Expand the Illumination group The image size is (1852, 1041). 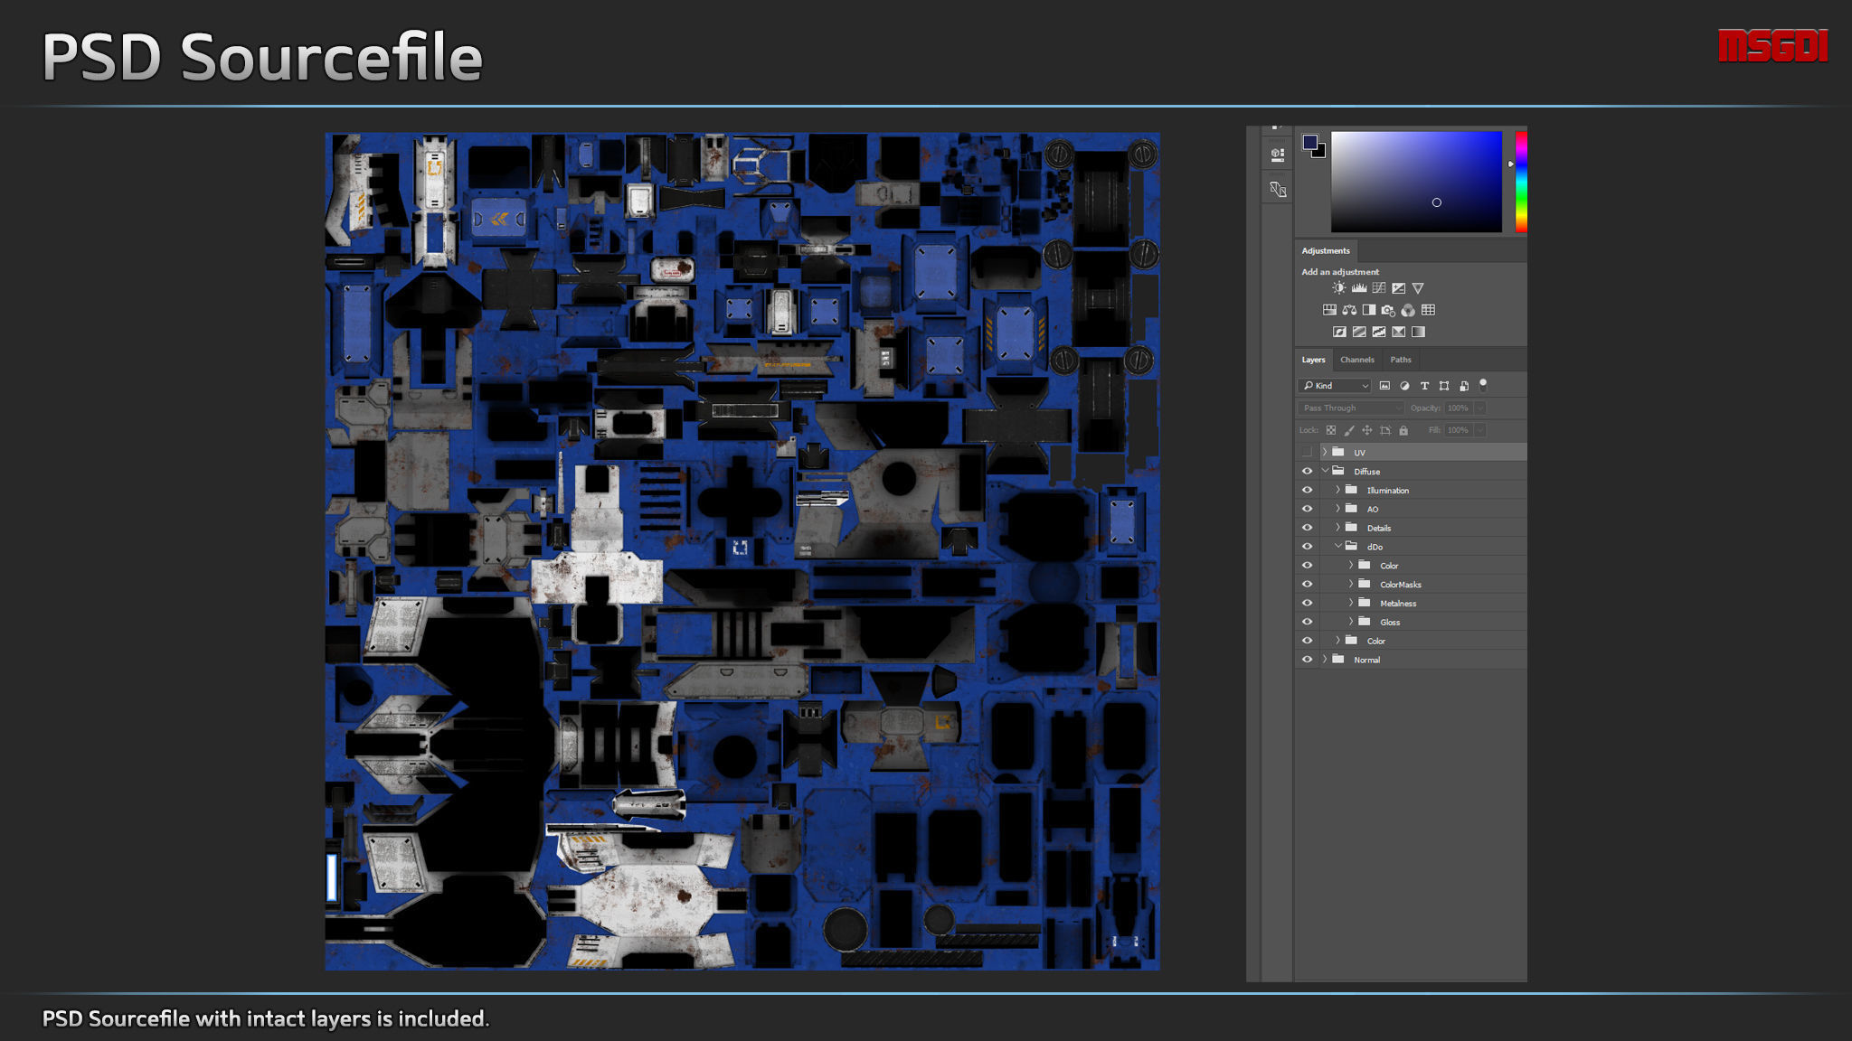point(1338,490)
